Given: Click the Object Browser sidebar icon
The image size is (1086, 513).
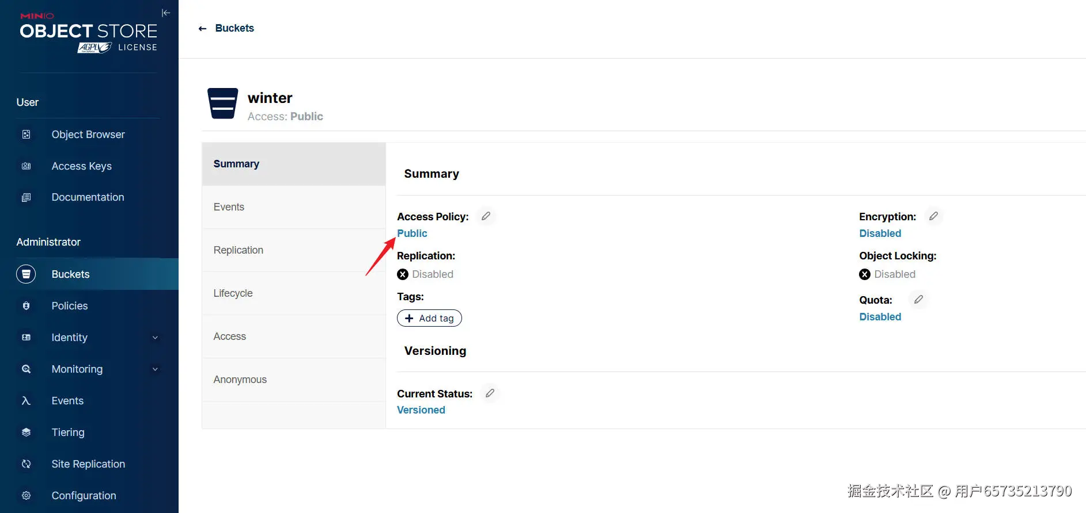Looking at the screenshot, I should (x=26, y=135).
